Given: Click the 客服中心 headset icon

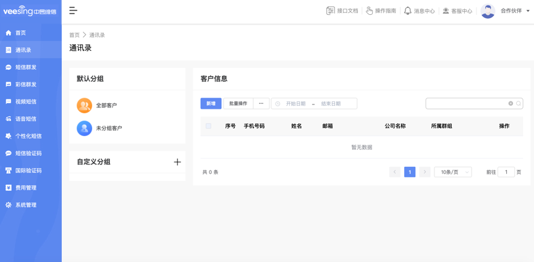Looking at the screenshot, I should pos(446,11).
